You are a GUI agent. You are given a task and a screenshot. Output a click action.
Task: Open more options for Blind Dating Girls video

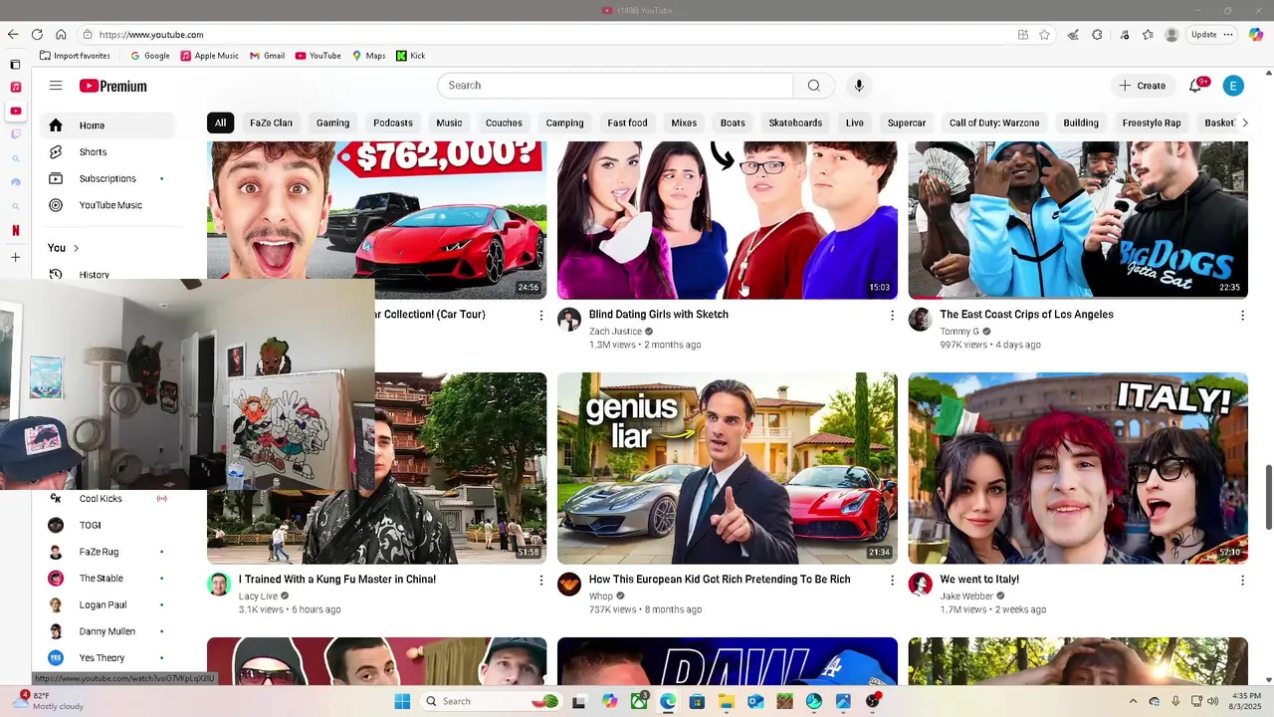[892, 315]
